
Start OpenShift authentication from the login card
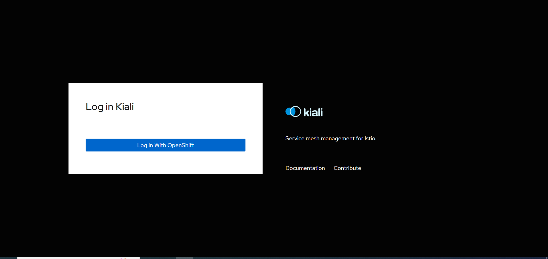(x=165, y=145)
